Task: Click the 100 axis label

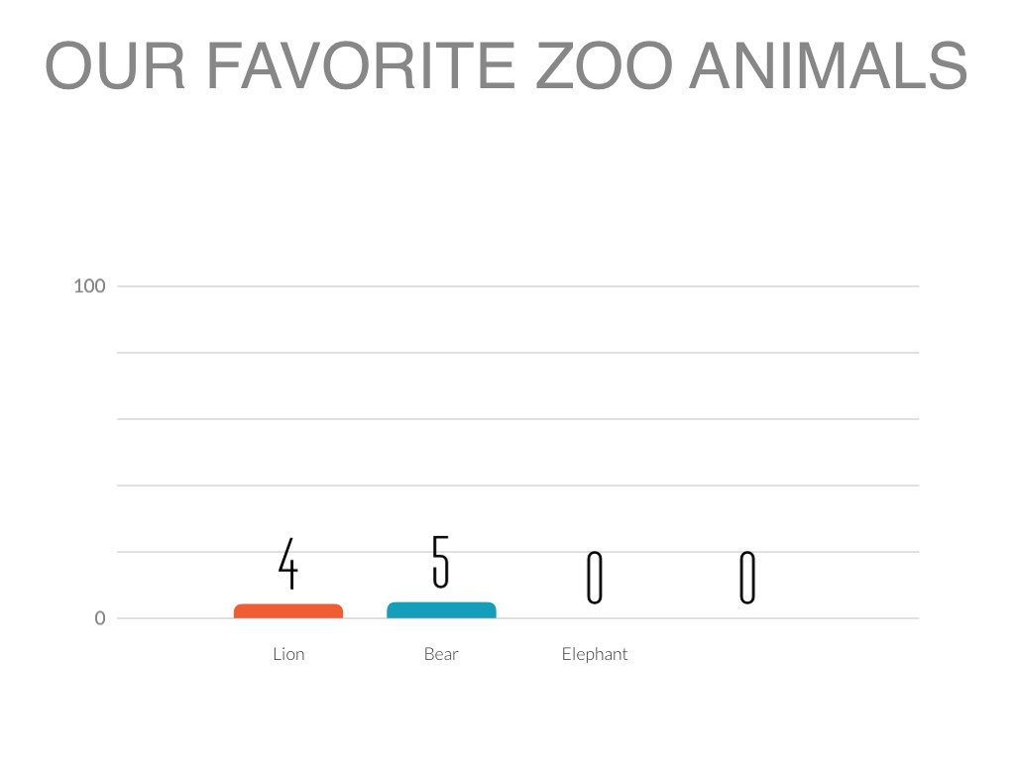Action: pos(89,286)
